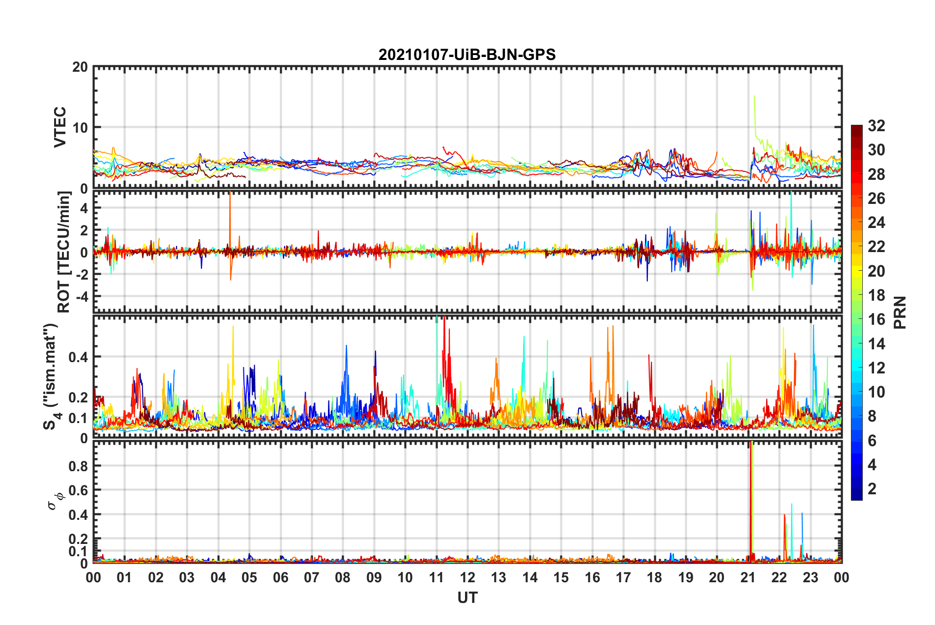
Task: Click the PRN jet colorbar strip
Action: [x=857, y=312]
